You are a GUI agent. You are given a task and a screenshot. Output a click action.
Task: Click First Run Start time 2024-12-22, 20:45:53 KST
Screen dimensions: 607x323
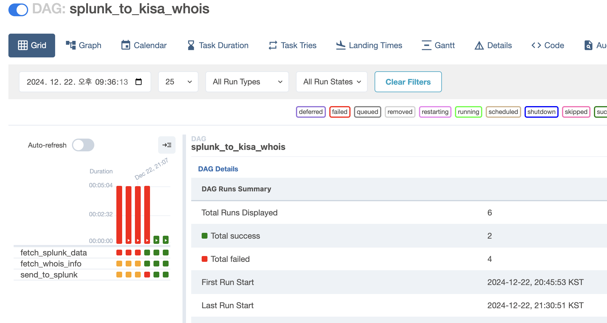point(535,282)
